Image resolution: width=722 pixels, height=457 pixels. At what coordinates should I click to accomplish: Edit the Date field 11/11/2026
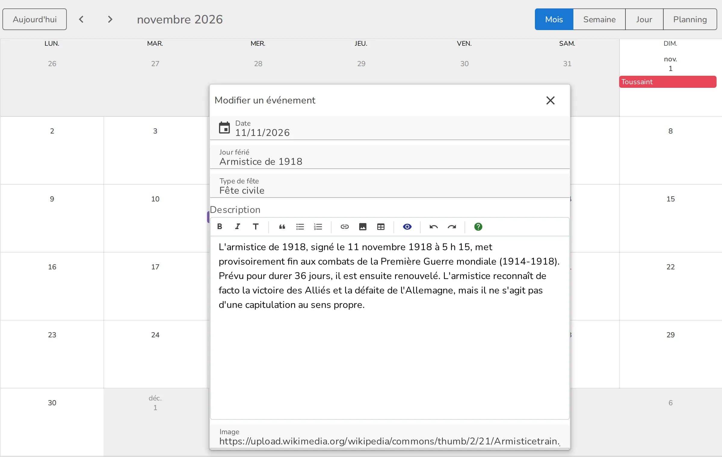pos(390,128)
